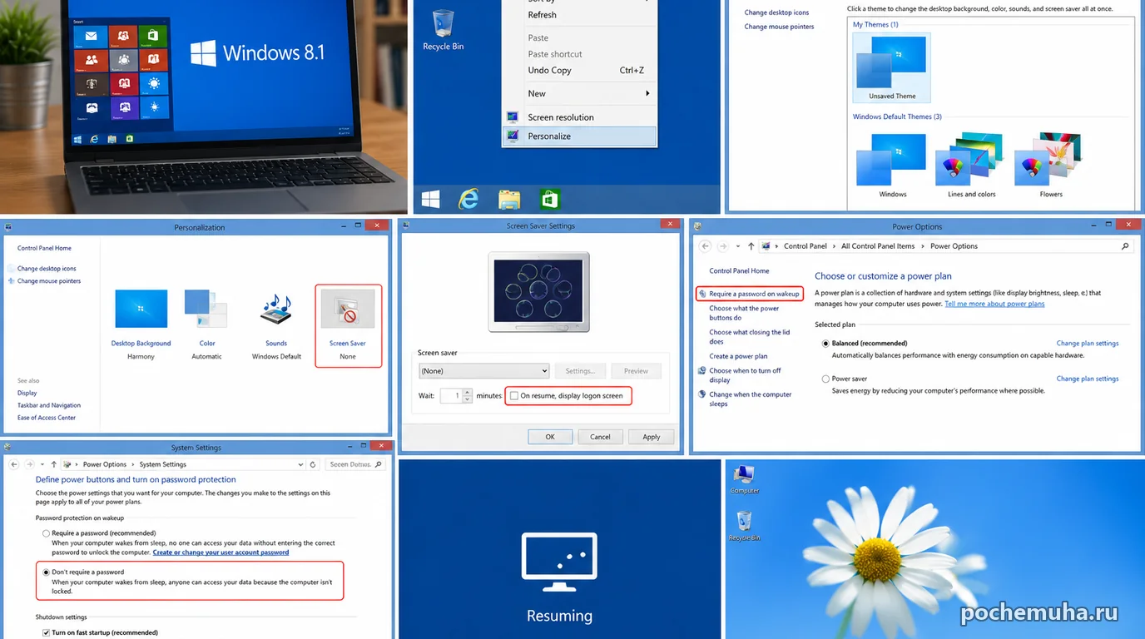Increase the Wait minutes with the up arrow
Image resolution: width=1145 pixels, height=639 pixels.
[467, 392]
